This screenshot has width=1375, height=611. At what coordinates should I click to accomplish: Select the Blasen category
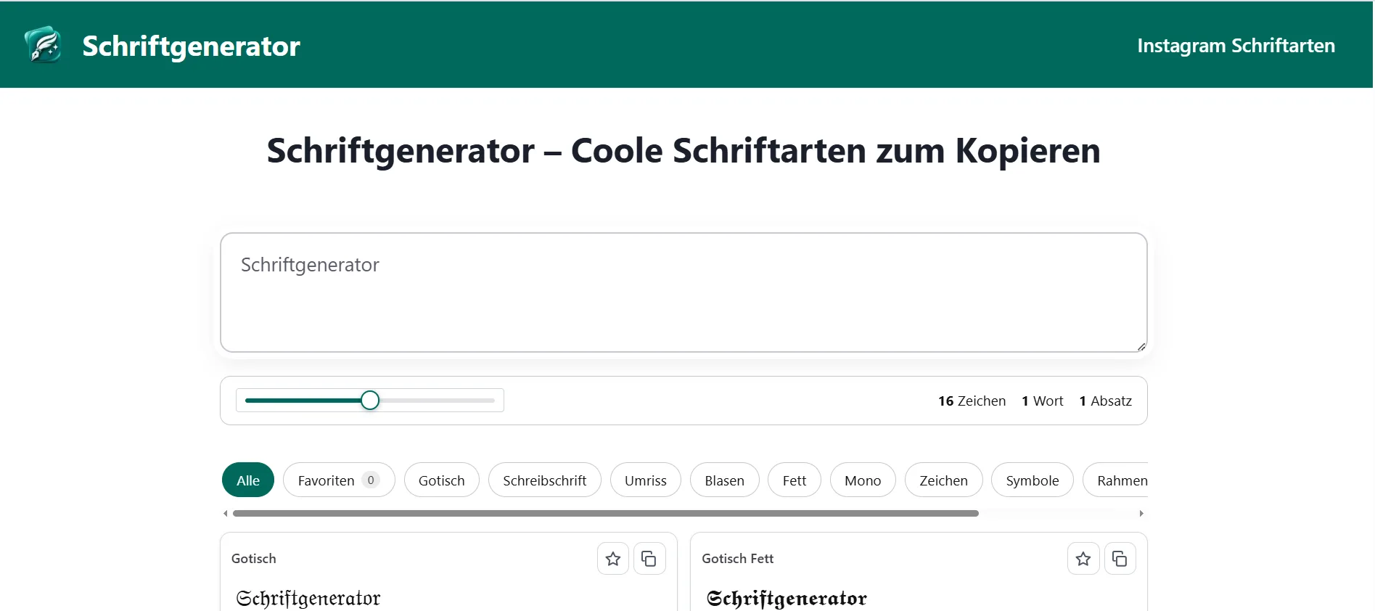[724, 480]
